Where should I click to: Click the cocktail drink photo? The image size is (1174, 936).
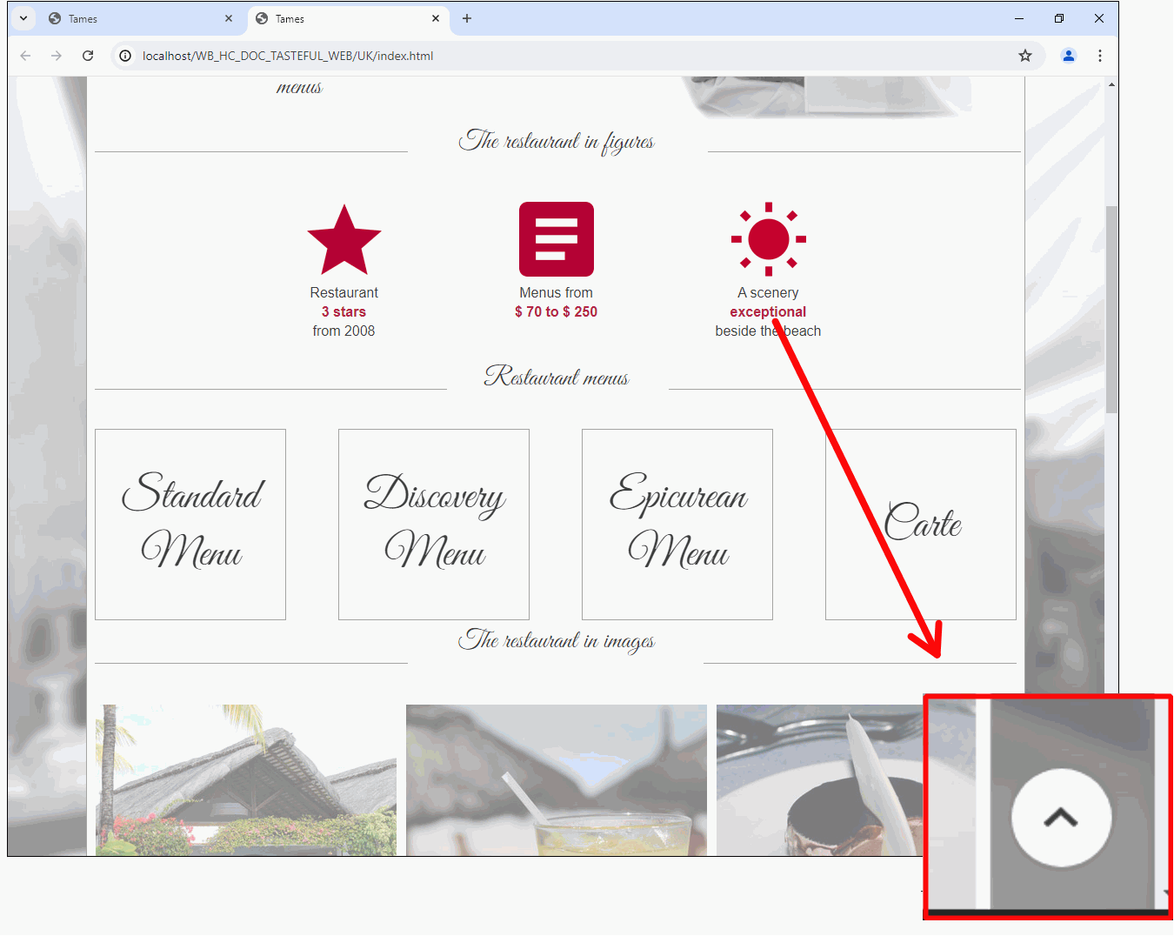[557, 780]
